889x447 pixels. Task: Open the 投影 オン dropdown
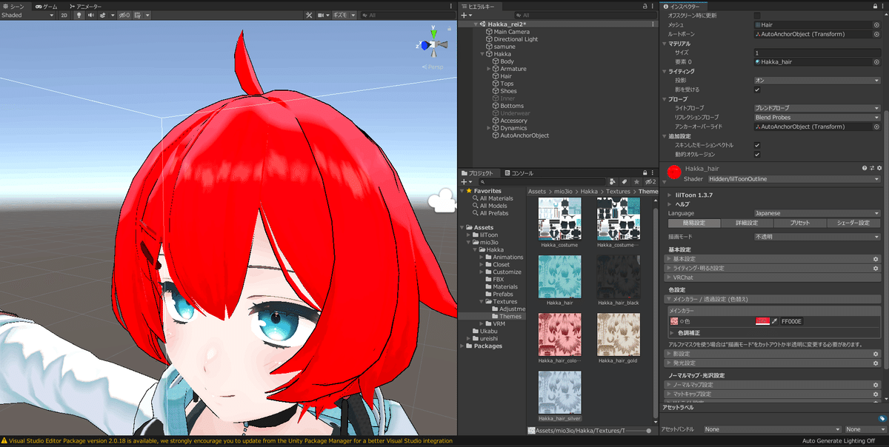[x=816, y=80]
